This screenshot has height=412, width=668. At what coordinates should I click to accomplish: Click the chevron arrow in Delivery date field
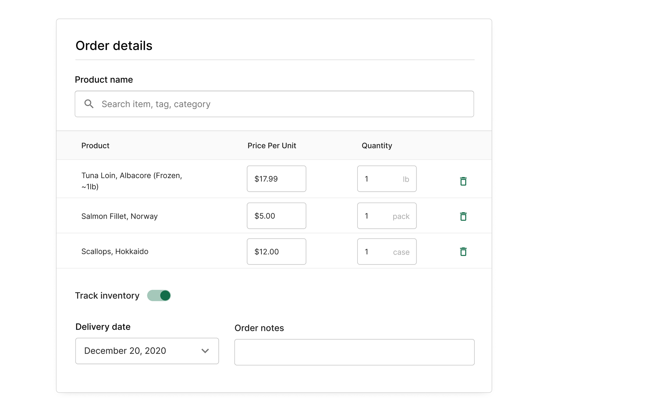click(205, 351)
